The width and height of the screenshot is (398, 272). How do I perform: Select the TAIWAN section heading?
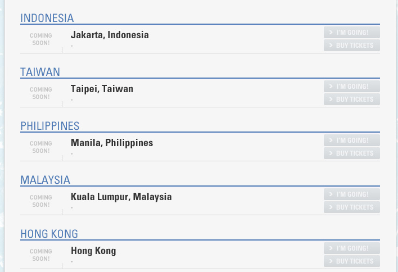tap(40, 72)
